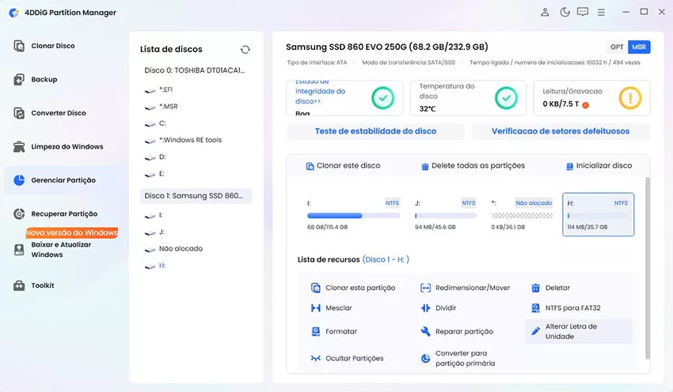Open the Backup sidebar section

click(35, 79)
